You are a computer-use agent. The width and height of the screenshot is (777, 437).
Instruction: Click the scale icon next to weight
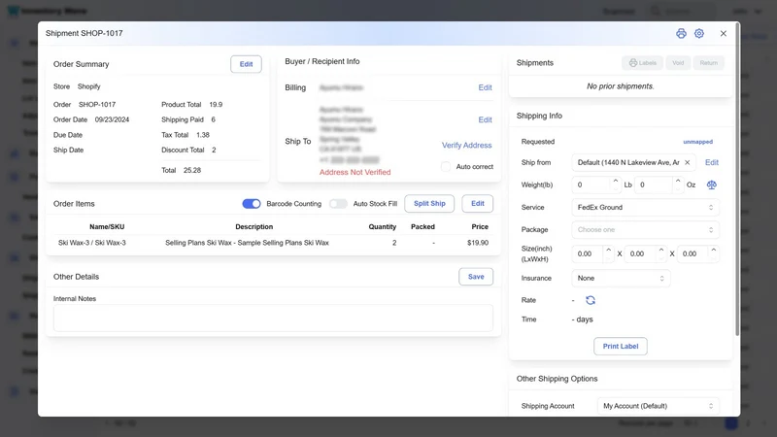point(712,185)
